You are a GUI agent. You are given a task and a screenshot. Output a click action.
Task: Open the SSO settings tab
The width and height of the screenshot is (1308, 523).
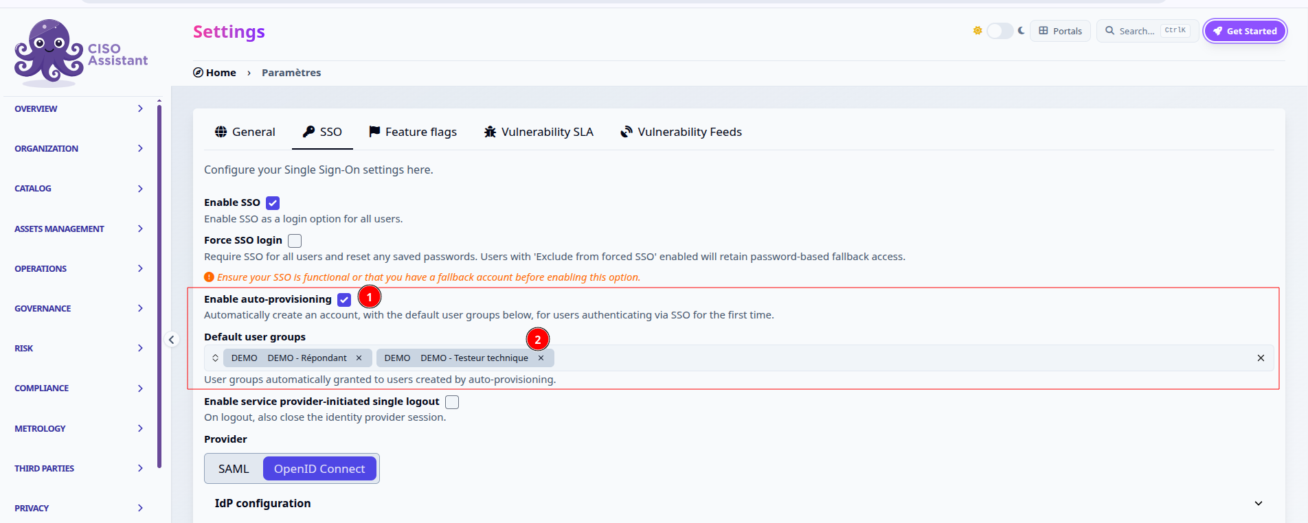point(322,132)
